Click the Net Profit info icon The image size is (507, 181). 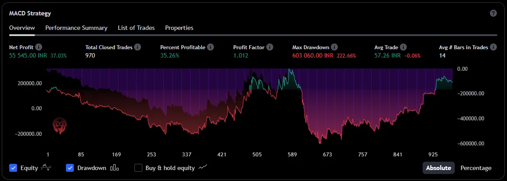(39, 47)
